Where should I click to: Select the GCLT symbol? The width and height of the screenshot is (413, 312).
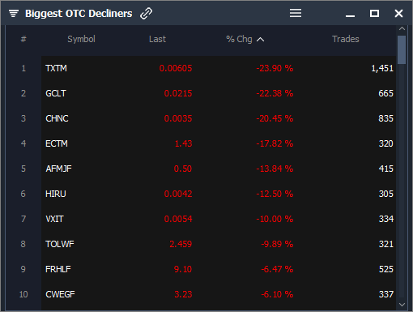click(56, 93)
